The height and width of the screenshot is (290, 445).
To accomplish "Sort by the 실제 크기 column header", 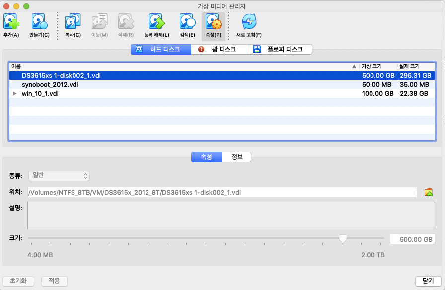I will pyautogui.click(x=416, y=66).
